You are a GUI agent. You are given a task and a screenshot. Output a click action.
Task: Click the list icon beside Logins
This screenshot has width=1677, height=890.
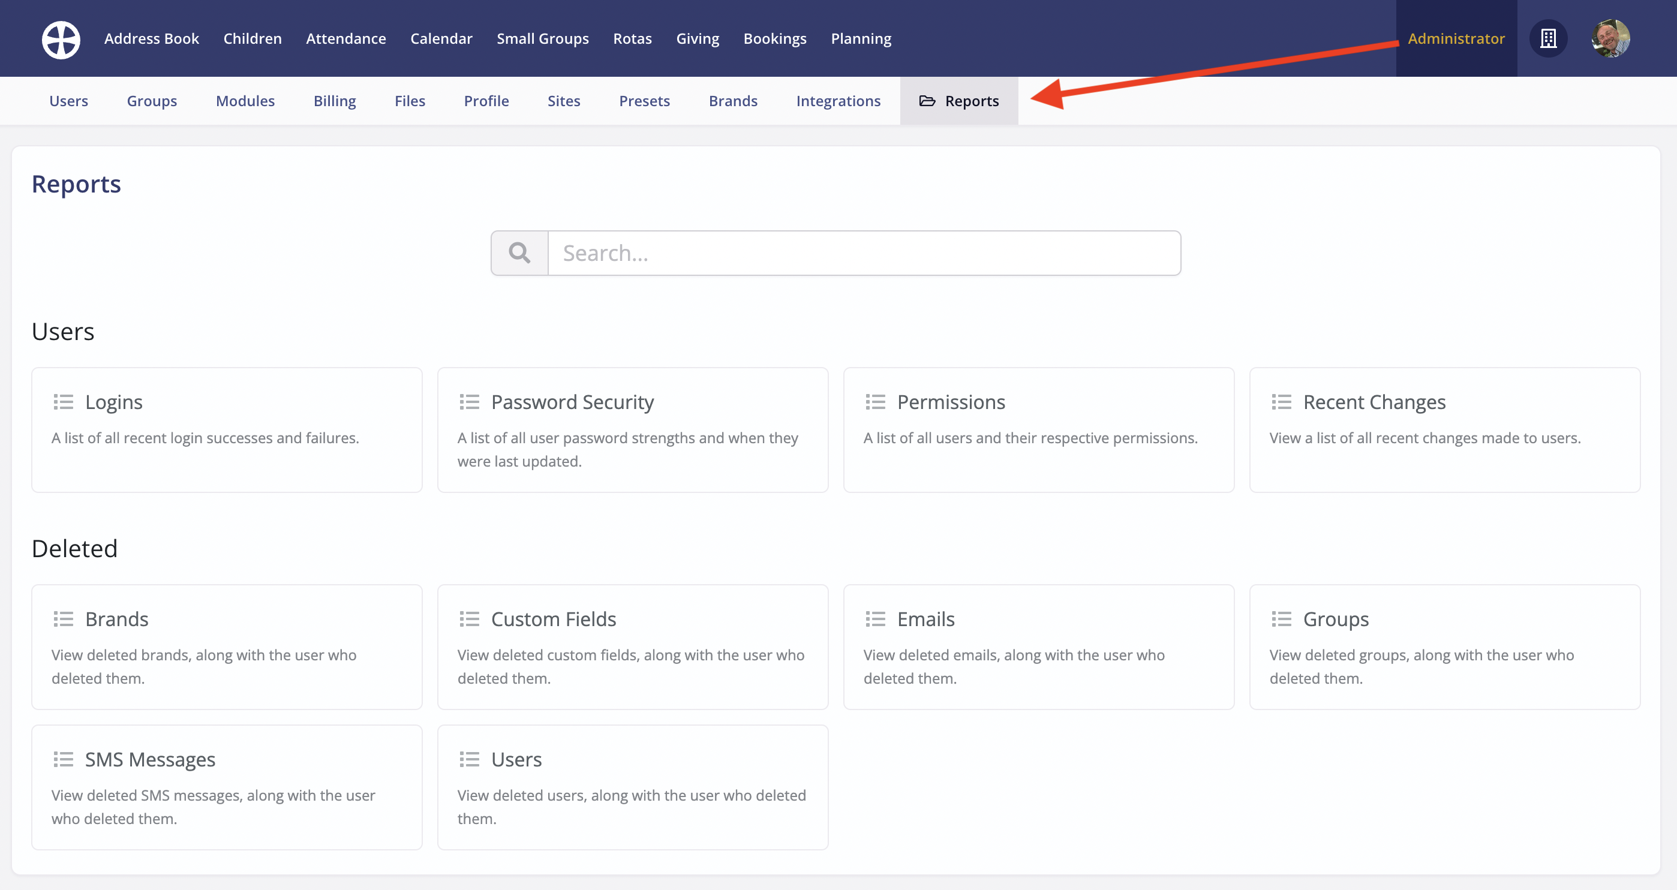tap(63, 402)
